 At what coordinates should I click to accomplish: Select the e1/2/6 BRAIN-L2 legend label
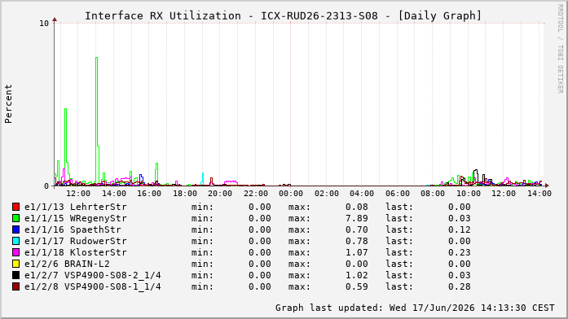point(67,264)
